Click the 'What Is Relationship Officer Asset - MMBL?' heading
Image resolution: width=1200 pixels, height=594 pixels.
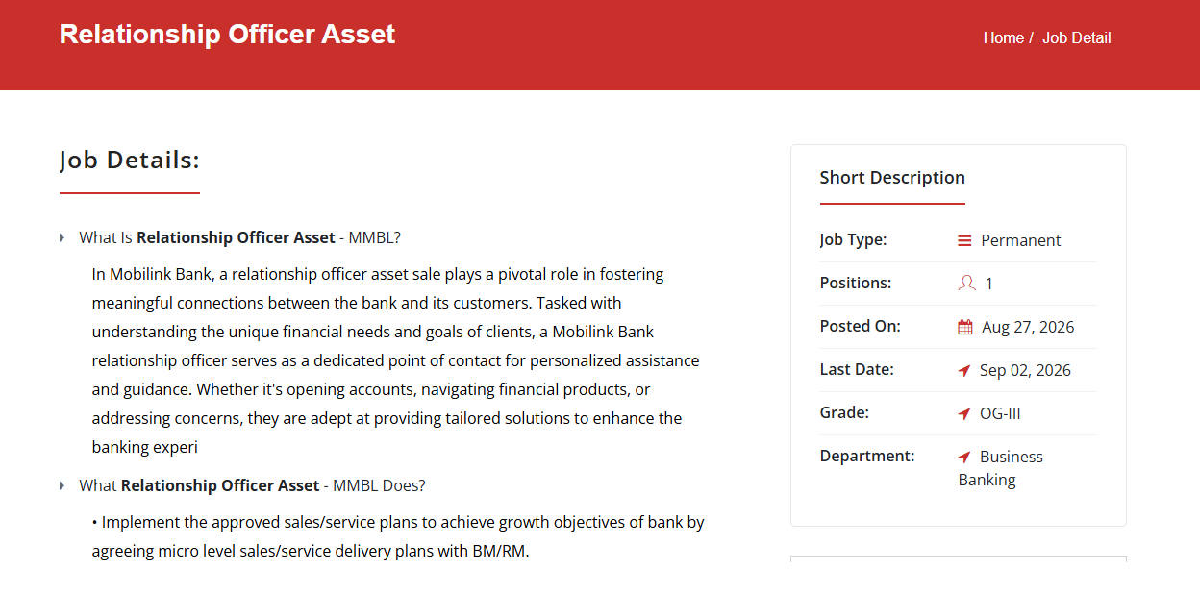pos(239,237)
